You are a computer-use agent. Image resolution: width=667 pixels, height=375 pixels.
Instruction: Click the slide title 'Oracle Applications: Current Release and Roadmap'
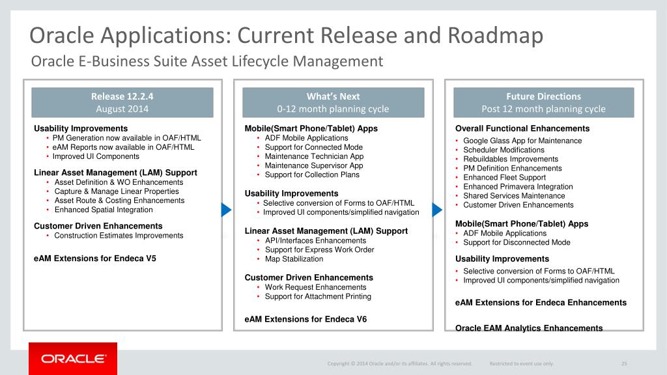click(287, 35)
